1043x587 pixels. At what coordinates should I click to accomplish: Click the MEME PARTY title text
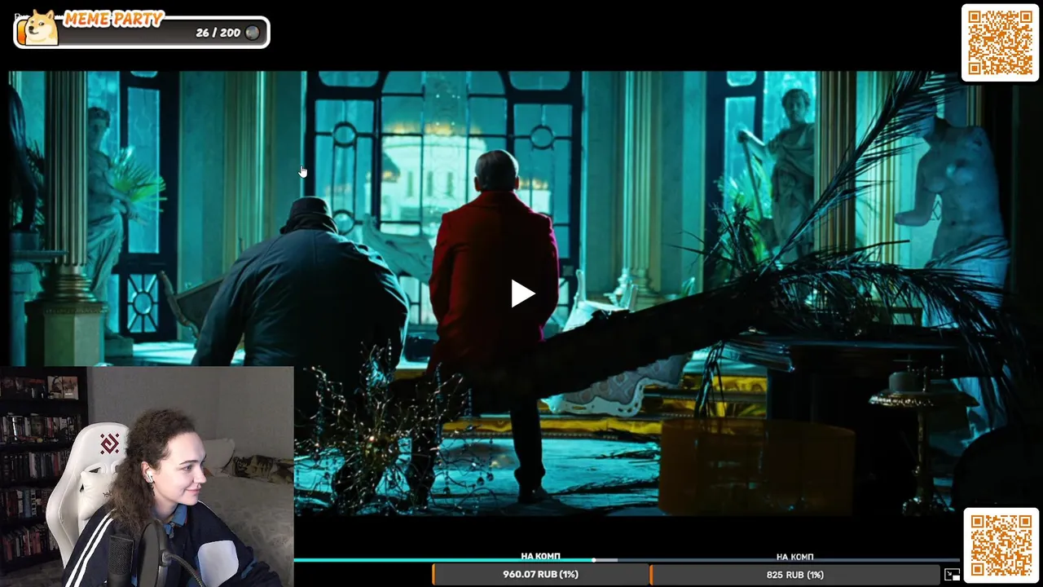(114, 19)
